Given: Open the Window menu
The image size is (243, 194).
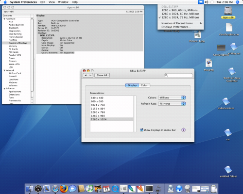Looking at the screenshot, I should point(63,2).
